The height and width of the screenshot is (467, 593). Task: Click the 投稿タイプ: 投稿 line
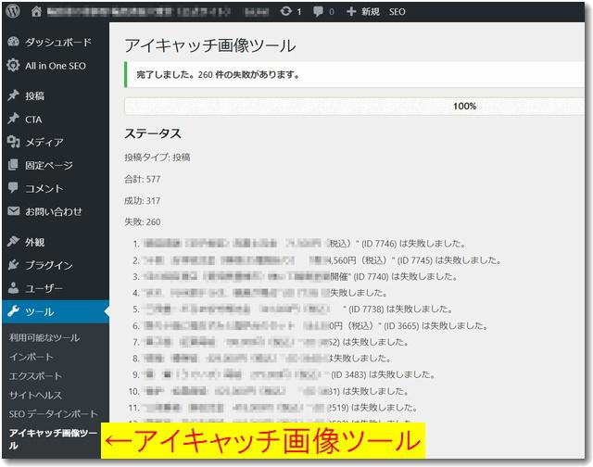coord(158,157)
